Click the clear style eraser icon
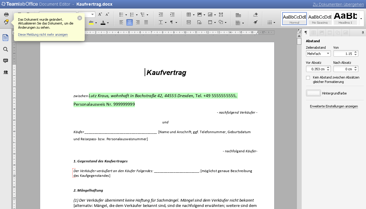 [x=256, y=14]
